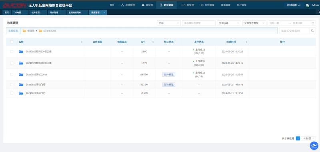Open the 全部设备 dropdown
This screenshot has height=152, width=320.
[229, 23]
